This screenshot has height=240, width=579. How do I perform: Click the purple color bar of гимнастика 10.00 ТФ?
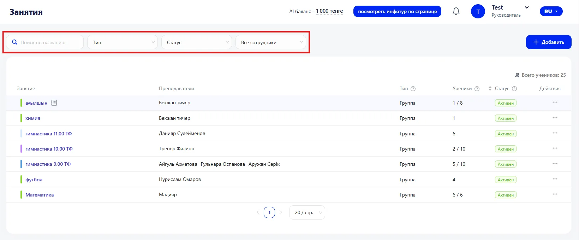point(21,149)
